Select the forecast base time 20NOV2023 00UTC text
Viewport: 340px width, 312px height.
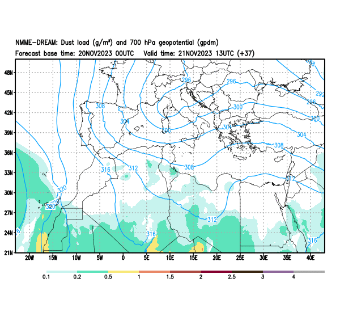[74, 53]
